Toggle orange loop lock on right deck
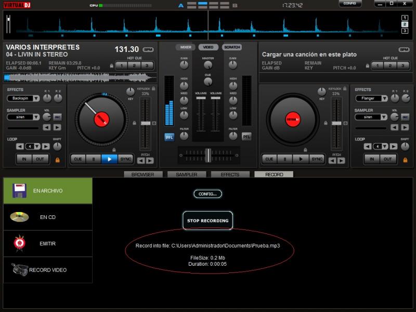Image resolution: width=416 pixels, height=312 pixels. tap(405, 160)
